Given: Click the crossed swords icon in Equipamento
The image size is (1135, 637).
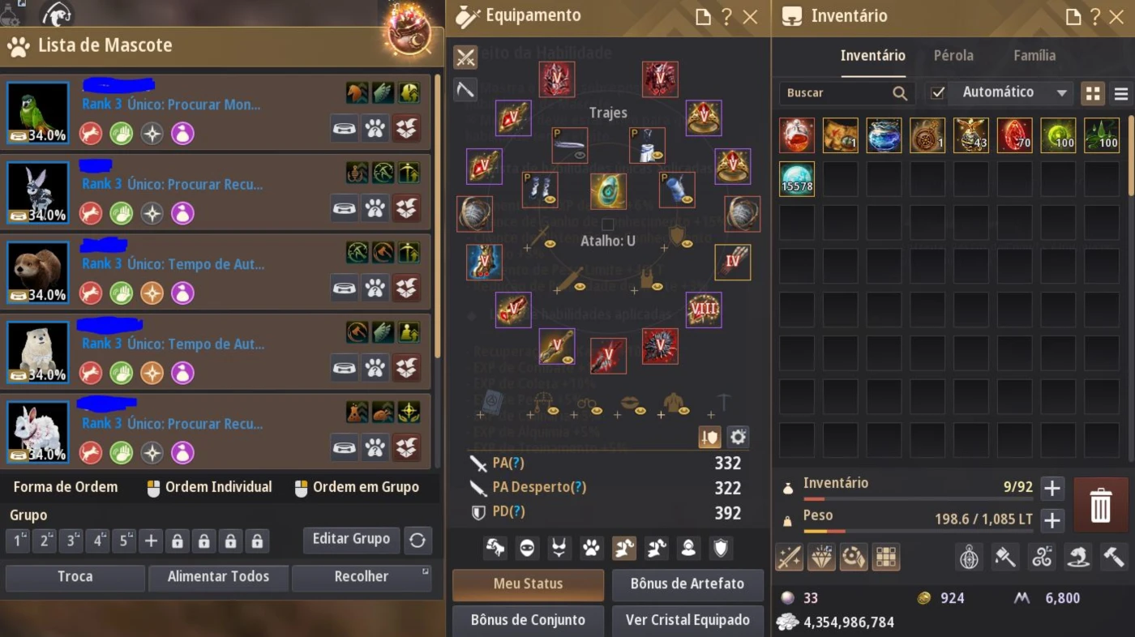Looking at the screenshot, I should click(x=465, y=58).
